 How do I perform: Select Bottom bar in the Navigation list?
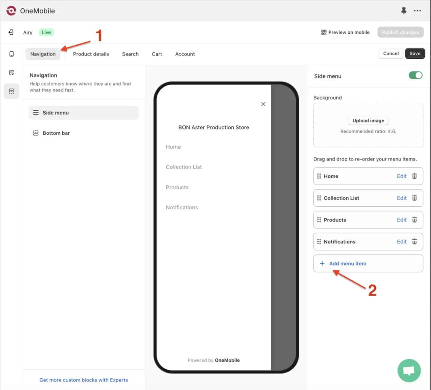point(56,133)
